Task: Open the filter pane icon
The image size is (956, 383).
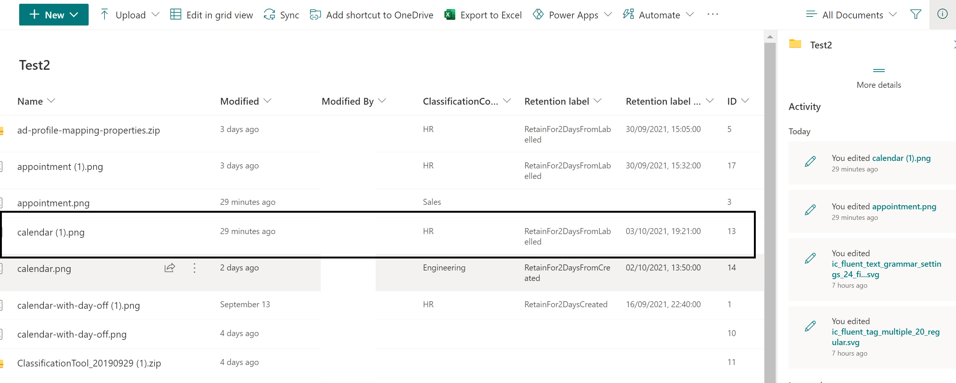Action: [915, 15]
